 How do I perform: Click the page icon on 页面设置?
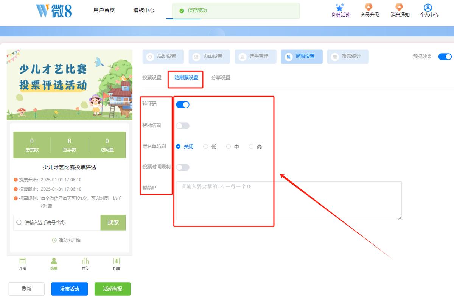click(x=196, y=57)
